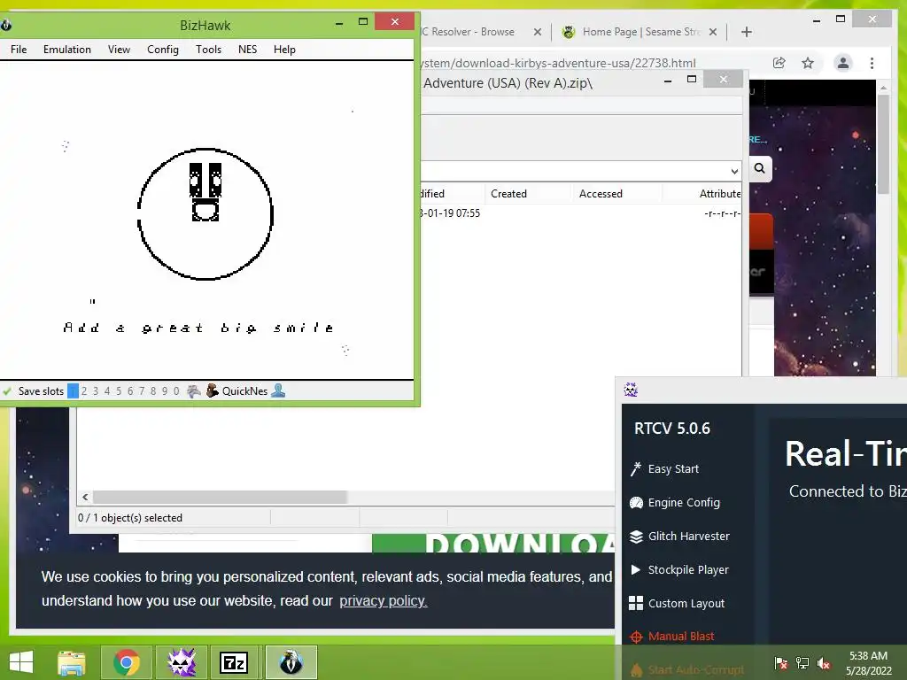
Task: Switch to BizHawk from the taskbar
Action: (291, 662)
